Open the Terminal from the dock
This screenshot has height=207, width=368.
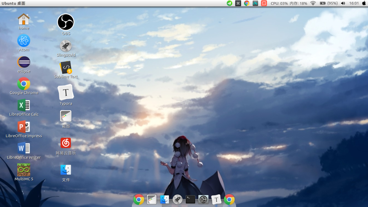tap(190, 200)
